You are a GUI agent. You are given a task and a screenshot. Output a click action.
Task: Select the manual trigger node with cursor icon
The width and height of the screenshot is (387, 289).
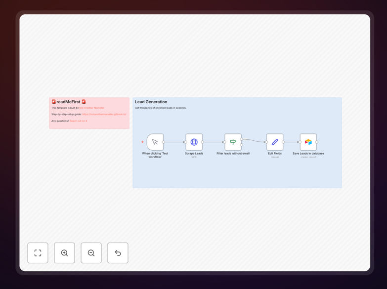click(x=155, y=142)
